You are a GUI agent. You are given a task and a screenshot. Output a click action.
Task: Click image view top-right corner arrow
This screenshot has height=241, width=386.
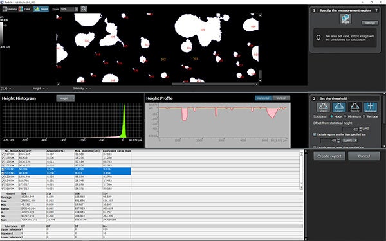point(260,15)
